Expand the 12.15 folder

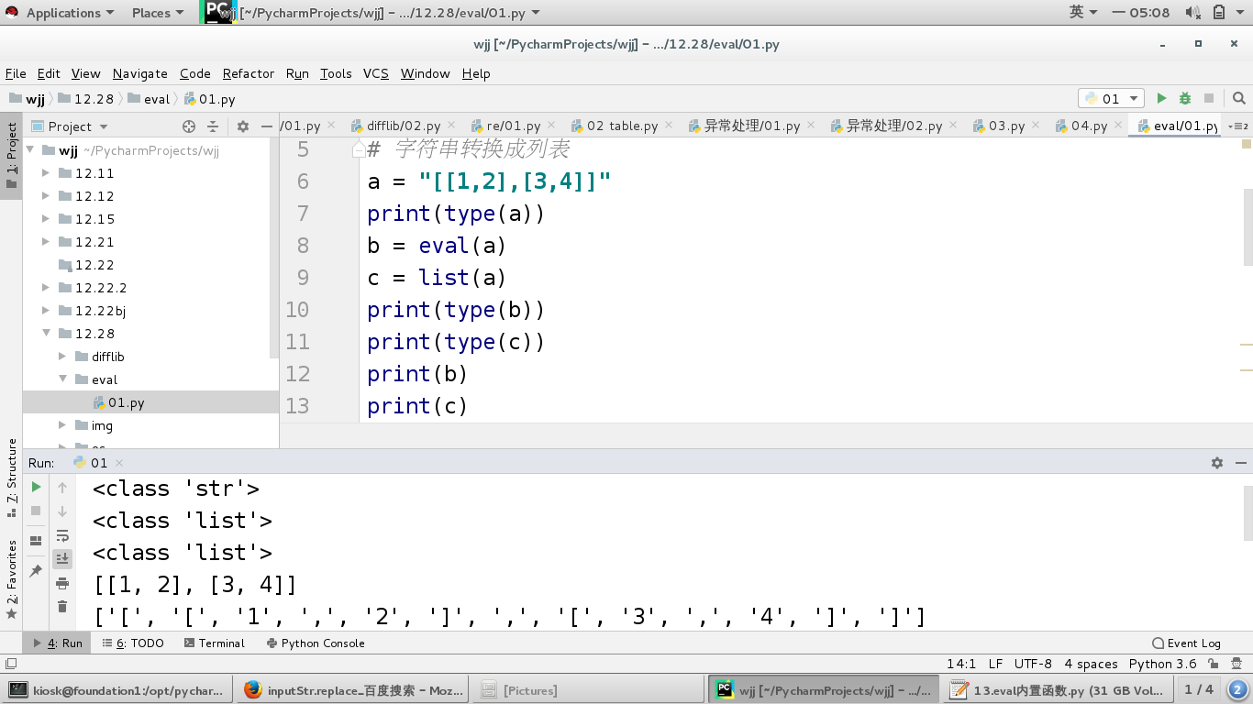[46, 219]
